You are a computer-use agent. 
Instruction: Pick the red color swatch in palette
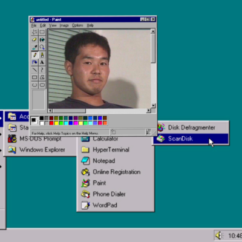pos(51,123)
